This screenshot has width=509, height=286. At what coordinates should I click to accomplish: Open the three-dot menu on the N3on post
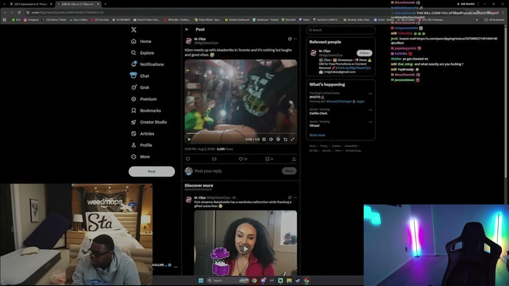pyautogui.click(x=295, y=39)
